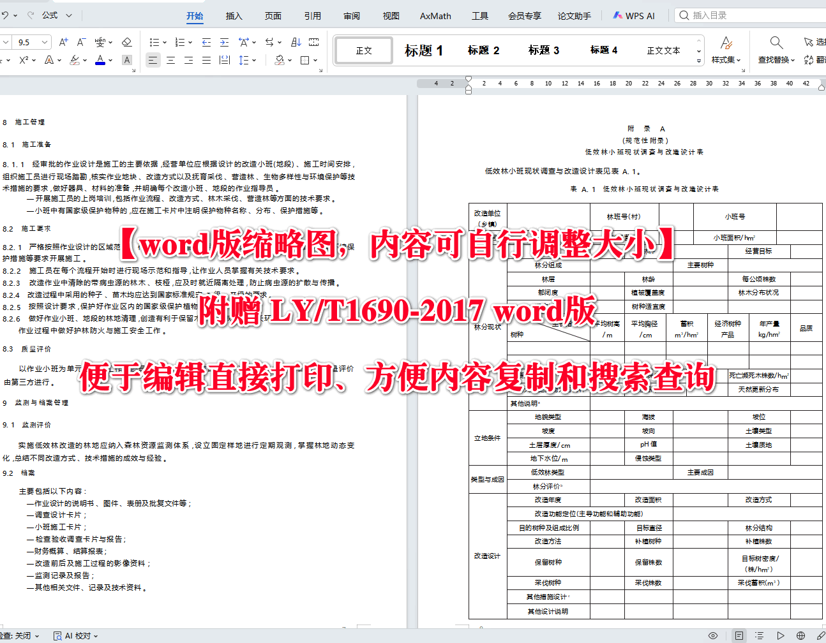Increase indent using the indent icon
This screenshot has width=826, height=643.
pos(223,42)
